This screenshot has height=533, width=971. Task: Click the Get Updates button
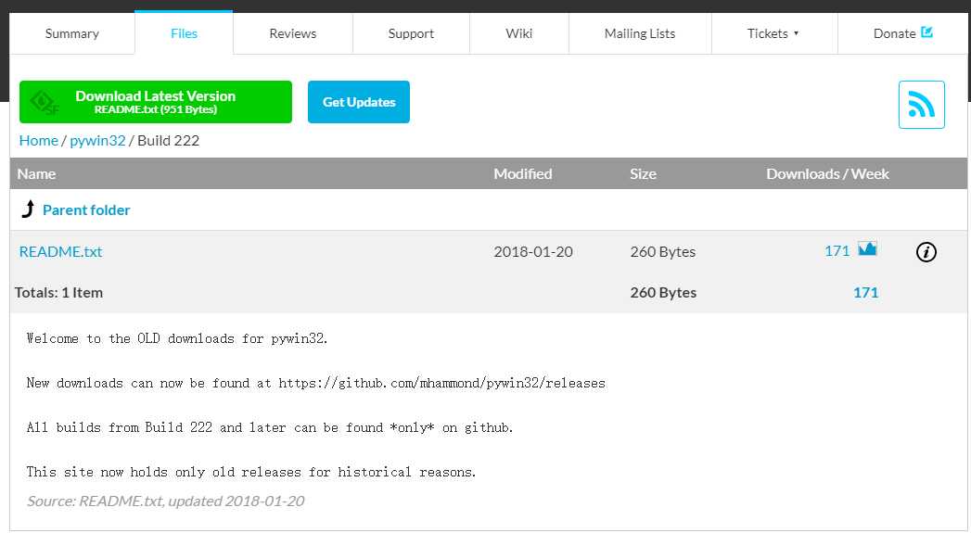coord(359,102)
